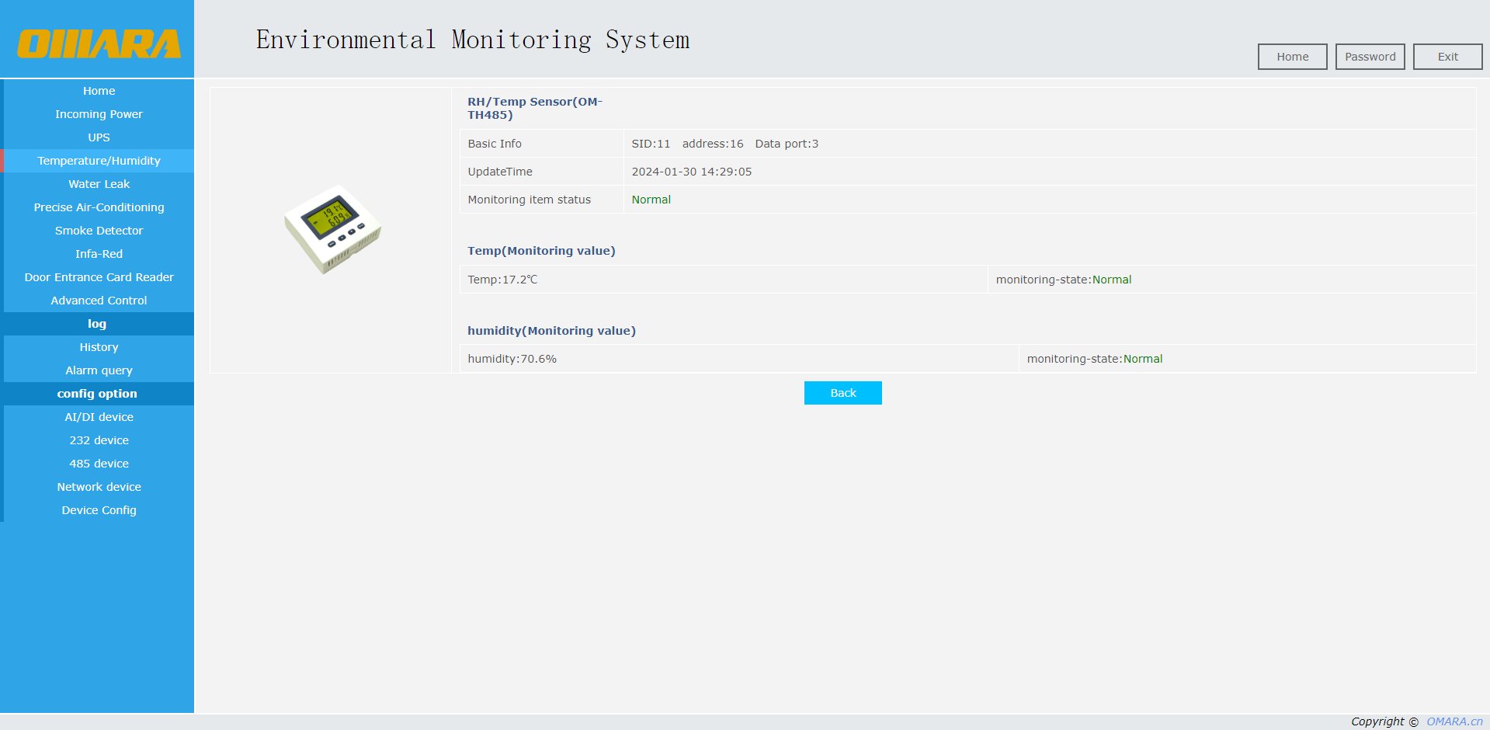Click the Exit button
This screenshot has width=1490, height=730.
click(1447, 57)
